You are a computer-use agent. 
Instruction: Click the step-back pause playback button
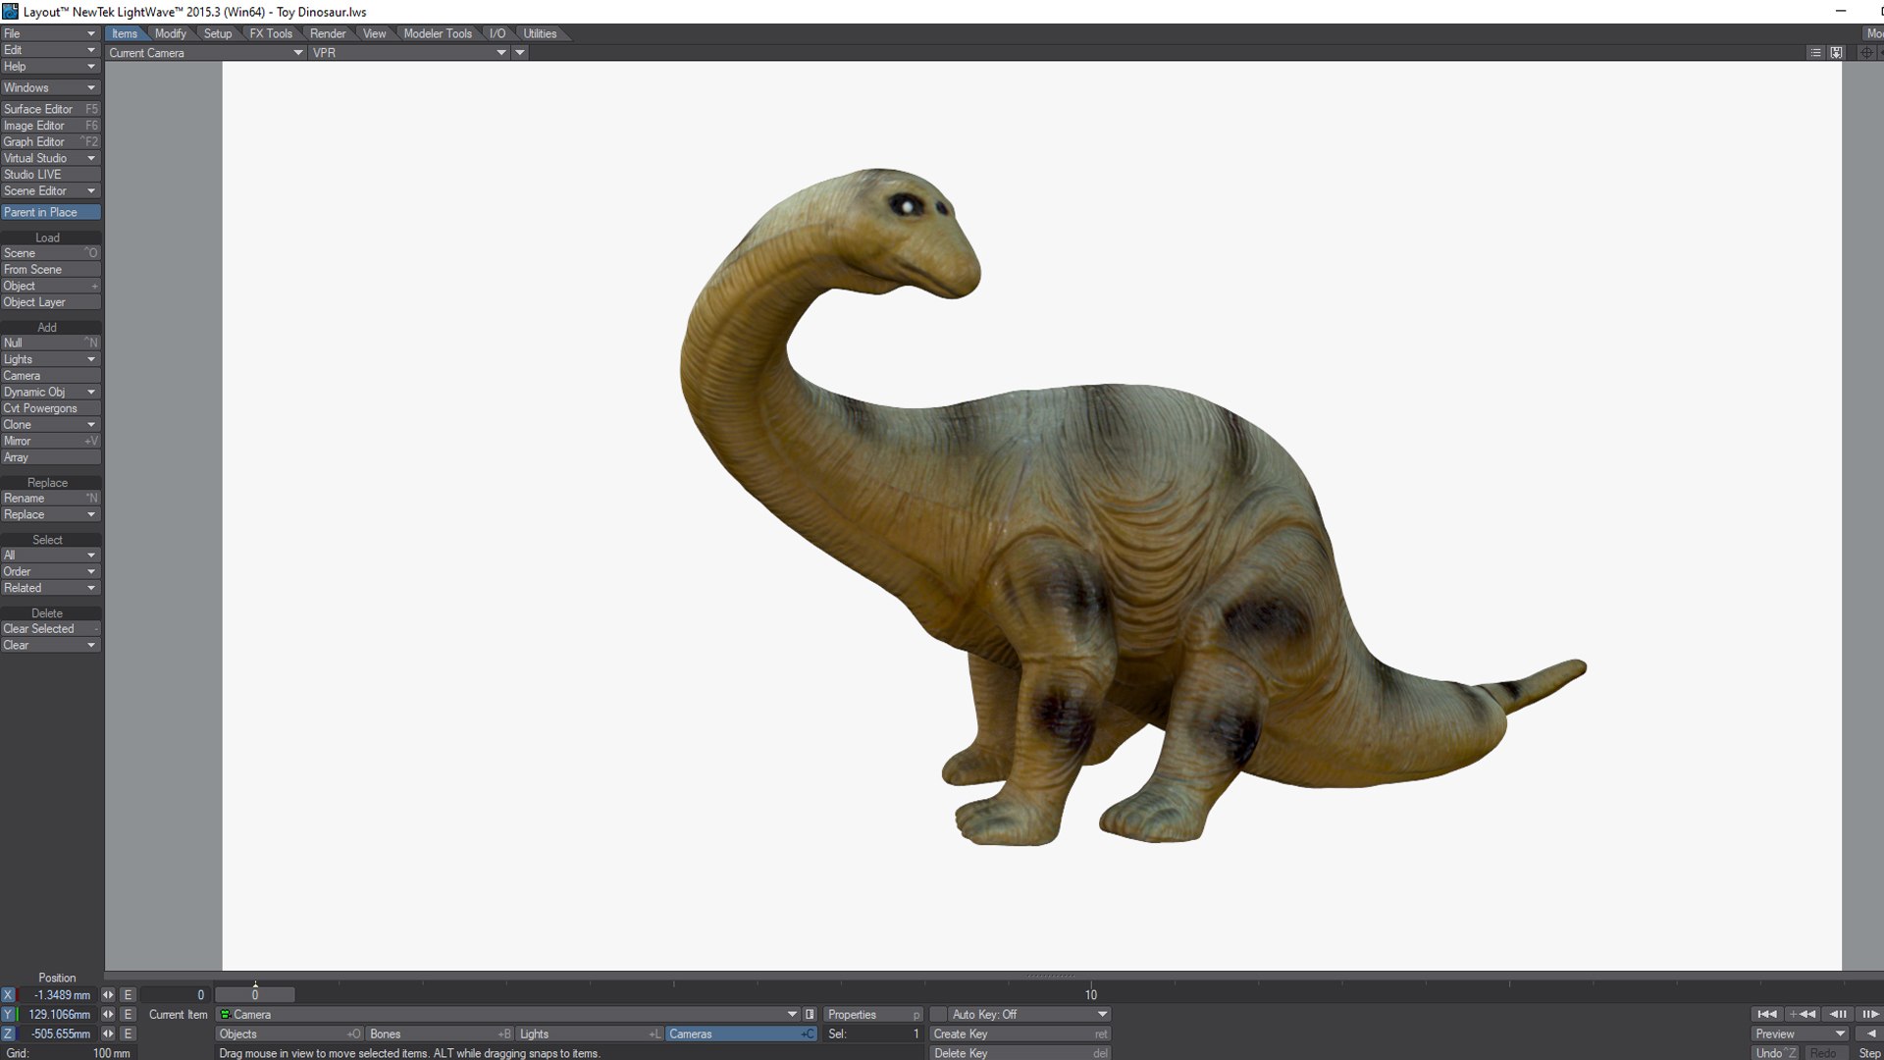pyautogui.click(x=1839, y=1014)
